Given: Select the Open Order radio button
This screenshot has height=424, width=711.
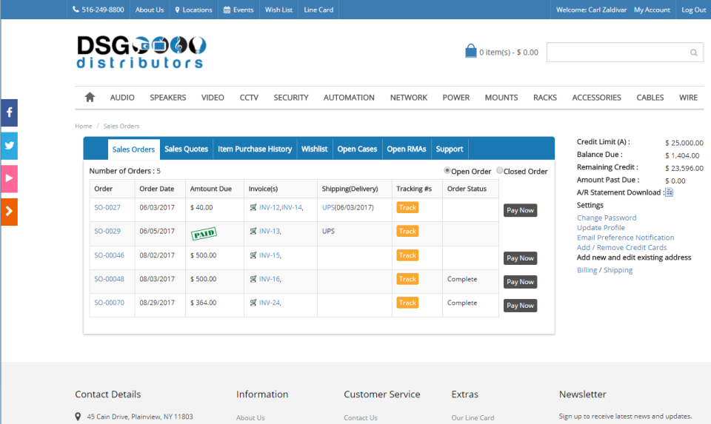Looking at the screenshot, I should (447, 171).
